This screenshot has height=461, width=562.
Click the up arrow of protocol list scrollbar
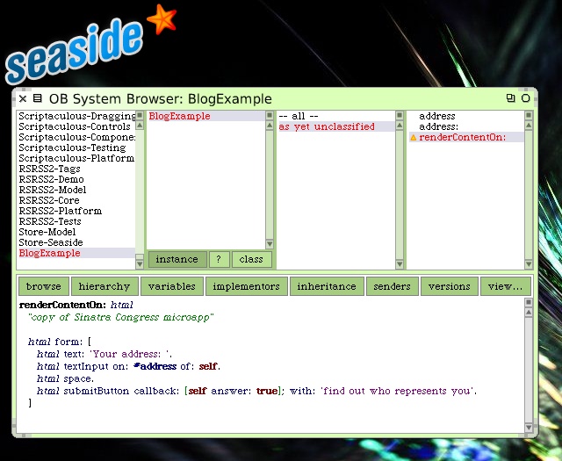(400, 126)
